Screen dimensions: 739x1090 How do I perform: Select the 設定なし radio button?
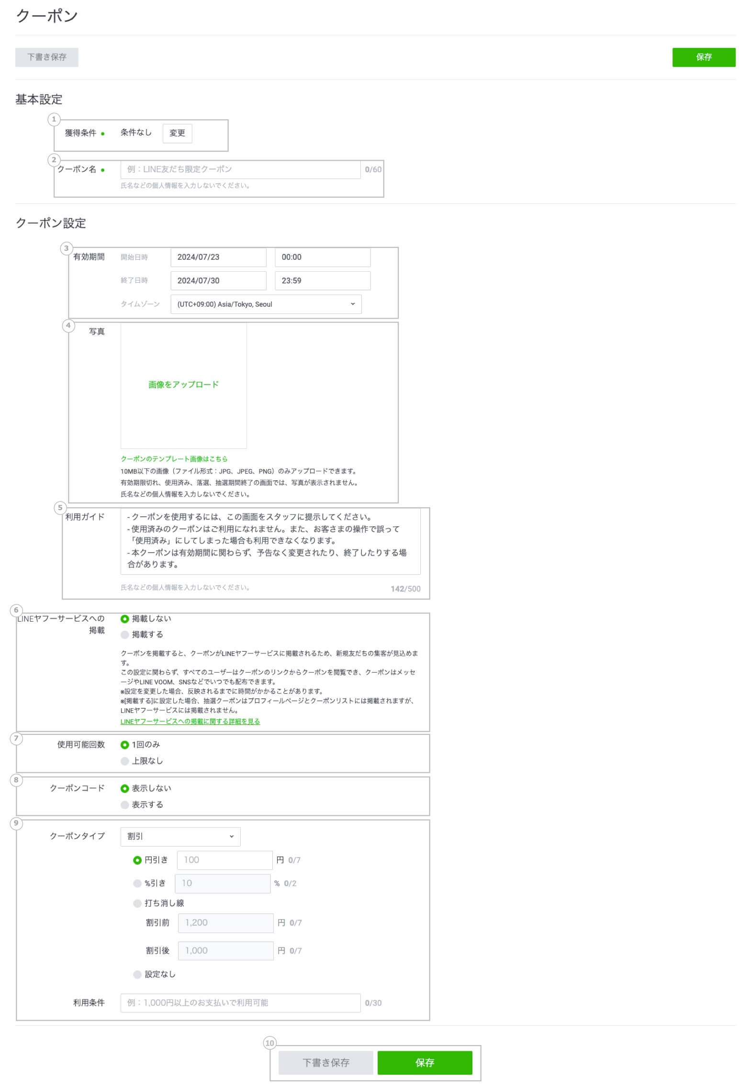(x=137, y=974)
